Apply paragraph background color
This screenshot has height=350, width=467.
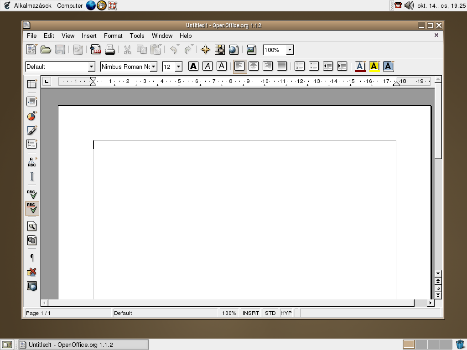pyautogui.click(x=389, y=66)
